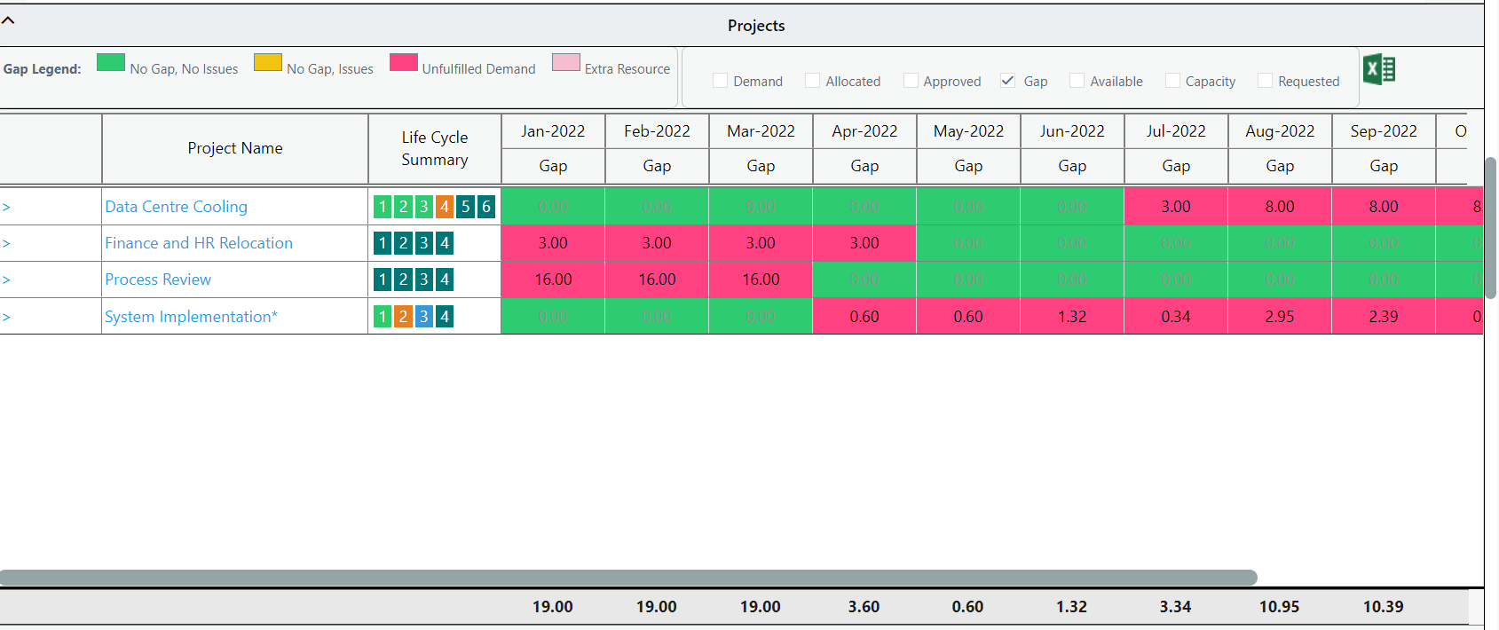Screen dimensions: 1499x630
Task: Expand the System Implementation row
Action: pyautogui.click(x=6, y=318)
